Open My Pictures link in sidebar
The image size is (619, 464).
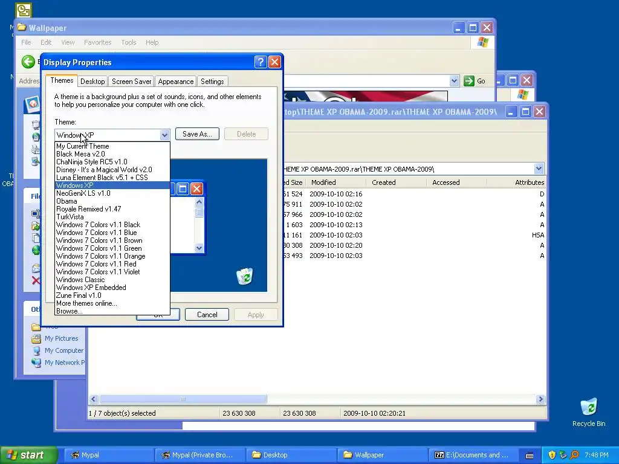61,338
